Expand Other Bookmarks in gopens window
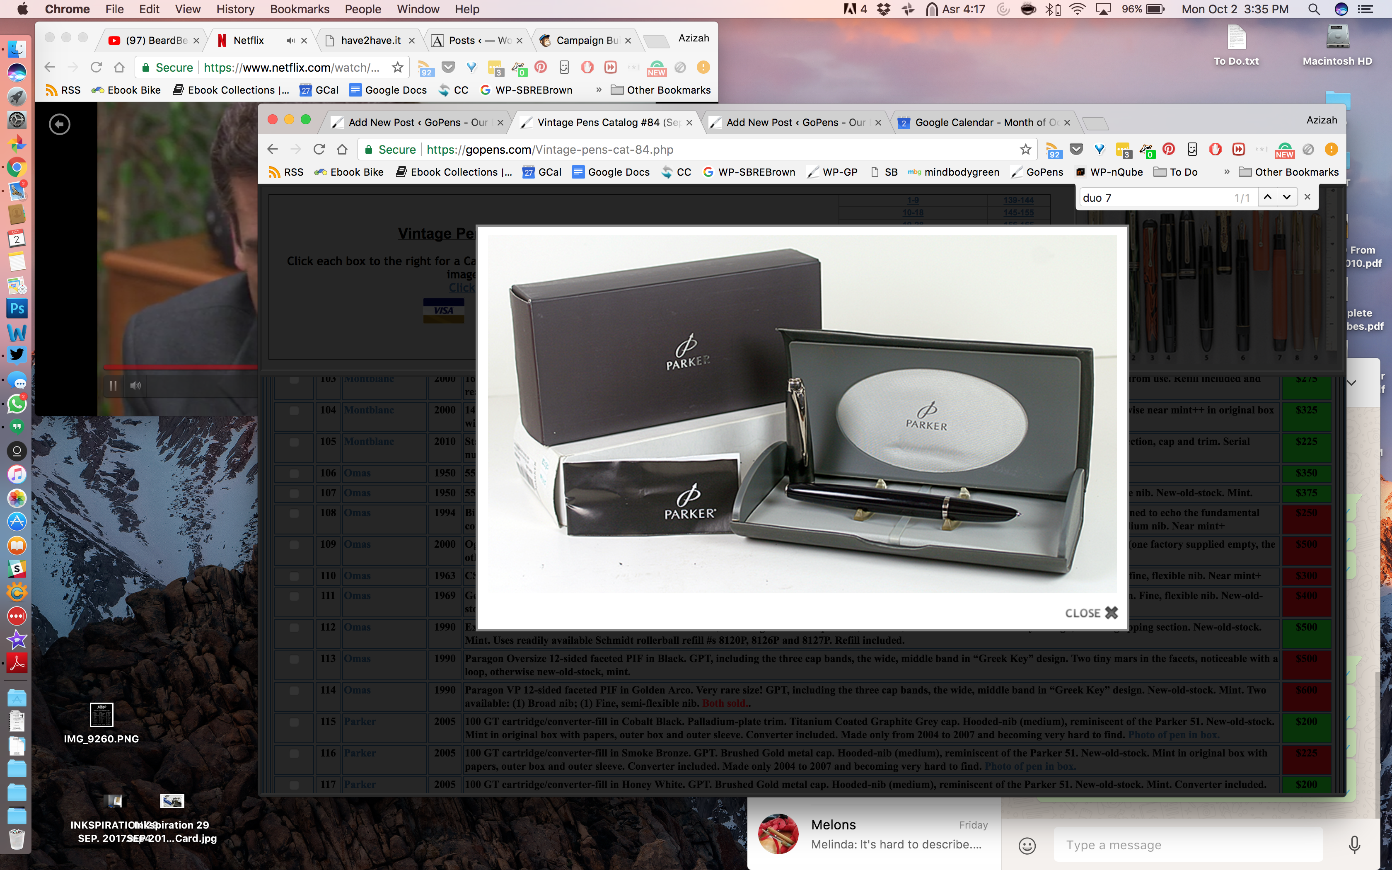 tap(1288, 172)
